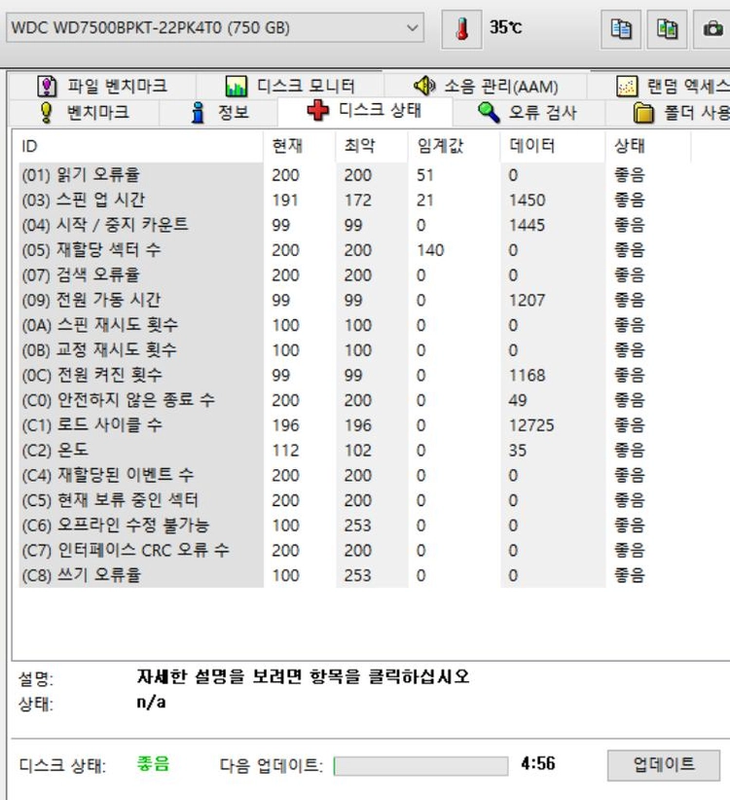Viewport: 730px width, 800px height.
Task: Click the data value 1450
Action: (x=527, y=200)
